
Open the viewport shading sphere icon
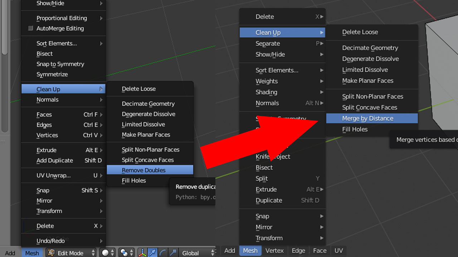click(x=106, y=252)
